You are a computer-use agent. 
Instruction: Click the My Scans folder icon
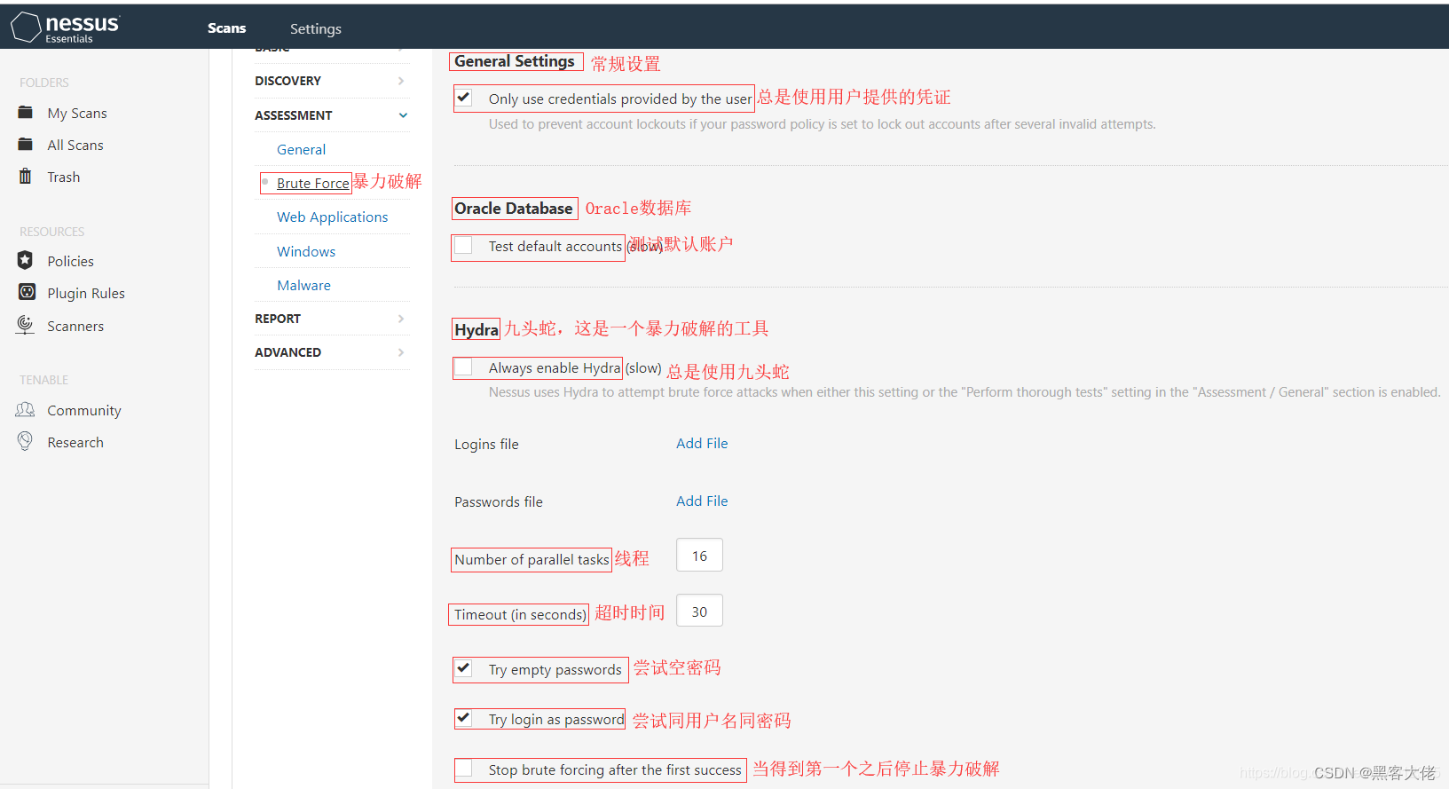26,113
